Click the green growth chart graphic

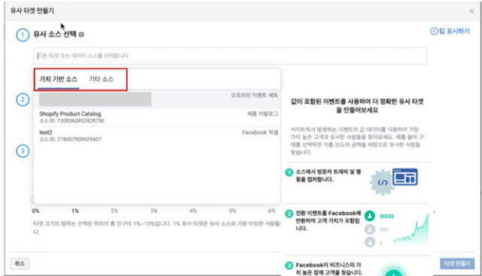coord(411,229)
